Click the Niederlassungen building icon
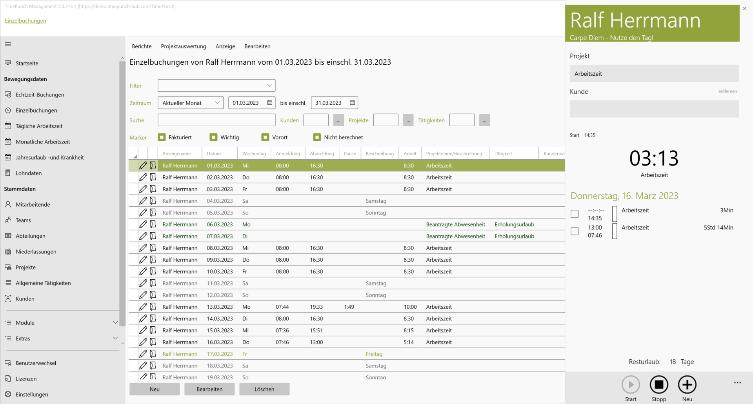 (x=8, y=251)
